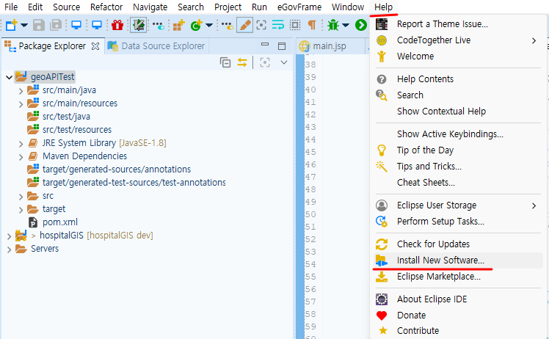Image resolution: width=549 pixels, height=339 pixels.
Task: Open the New wizard dropdown arrow
Action: 24,25
